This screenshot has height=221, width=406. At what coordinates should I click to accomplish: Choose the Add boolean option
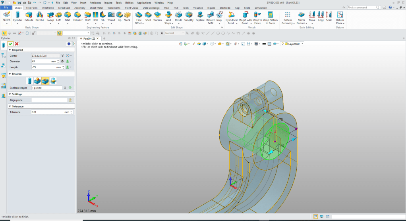pos(38,81)
